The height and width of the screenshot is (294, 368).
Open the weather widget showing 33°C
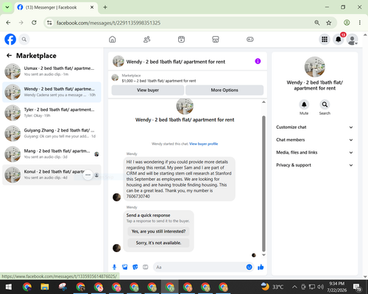(x=272, y=287)
